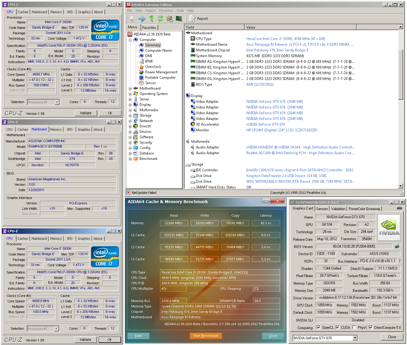Viewport: 407px width, 345px height.
Task: Click the Close button in GPU-Z
Action: click(392, 337)
